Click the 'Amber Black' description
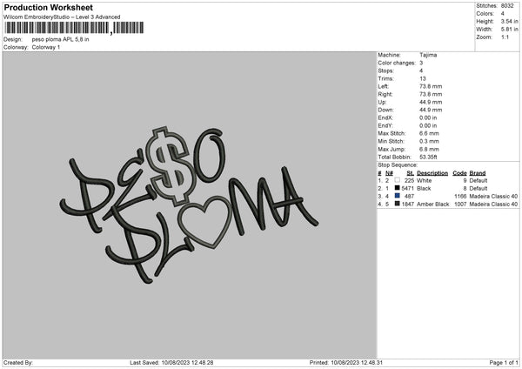This screenshot has width=522, height=369. coord(432,205)
